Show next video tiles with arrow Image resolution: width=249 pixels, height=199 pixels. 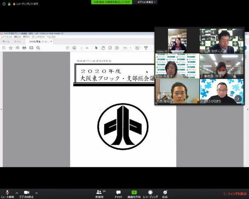(x=238, y=99)
